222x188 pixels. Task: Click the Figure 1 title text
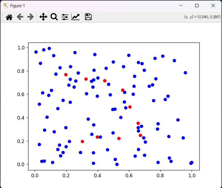[x=18, y=6]
